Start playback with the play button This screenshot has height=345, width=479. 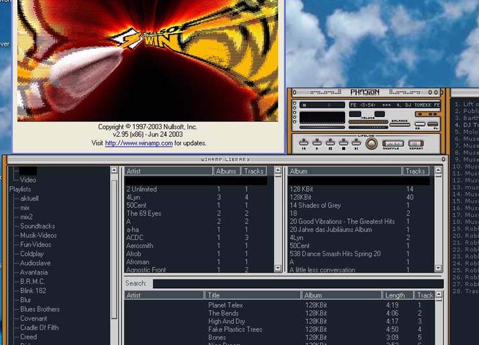(x=317, y=143)
